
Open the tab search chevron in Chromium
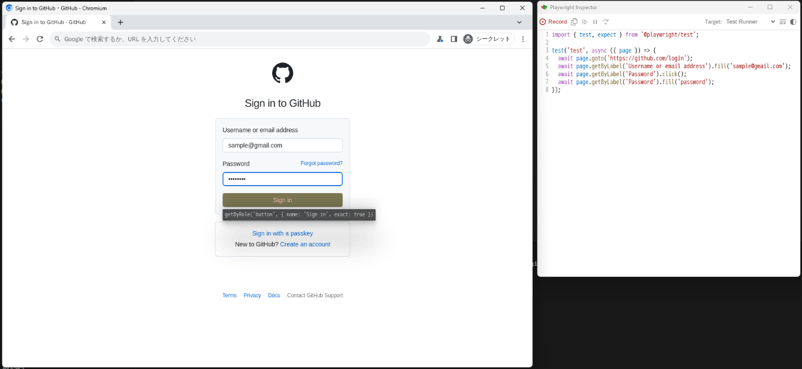point(519,22)
